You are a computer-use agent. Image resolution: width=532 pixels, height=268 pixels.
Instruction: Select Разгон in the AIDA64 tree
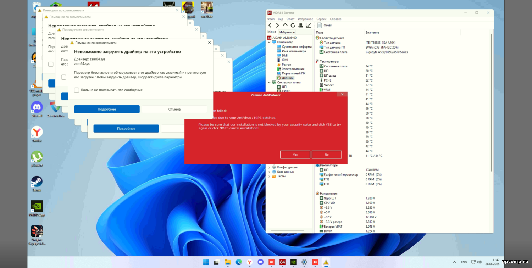284,65
